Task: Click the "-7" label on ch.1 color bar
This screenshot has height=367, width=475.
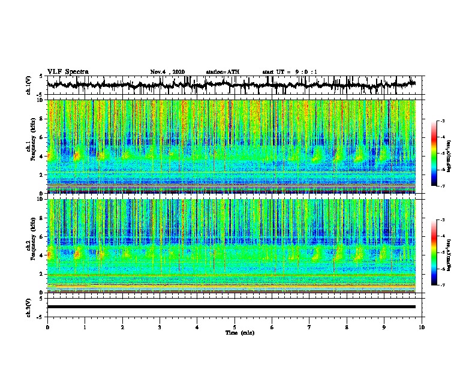Action: click(x=443, y=186)
